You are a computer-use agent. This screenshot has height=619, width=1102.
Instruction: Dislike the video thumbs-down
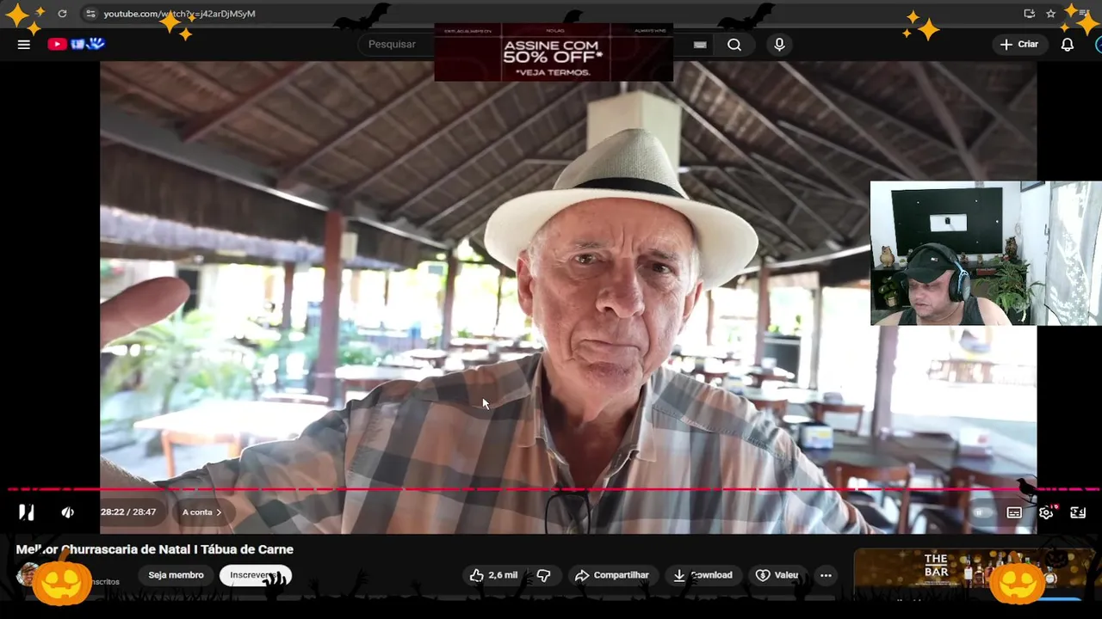pos(543,575)
